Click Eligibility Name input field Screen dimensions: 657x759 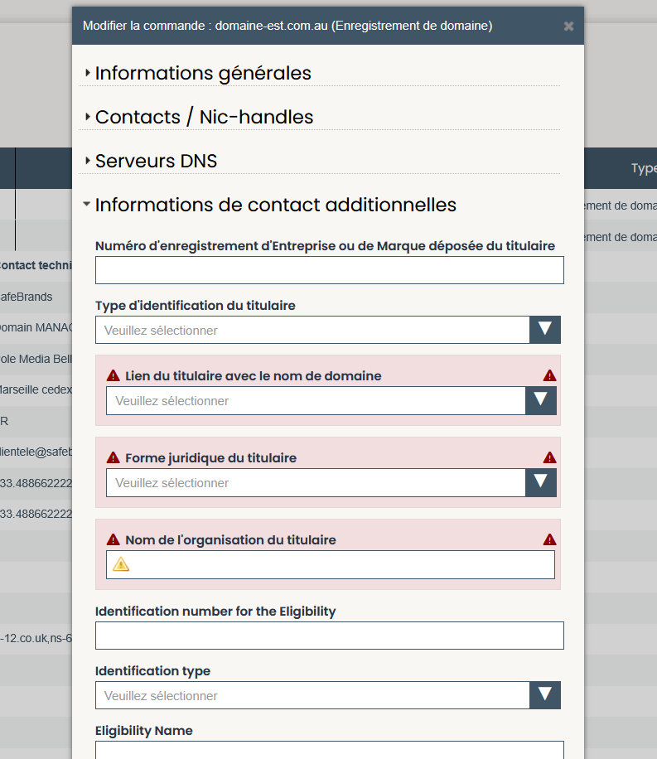pos(329,750)
